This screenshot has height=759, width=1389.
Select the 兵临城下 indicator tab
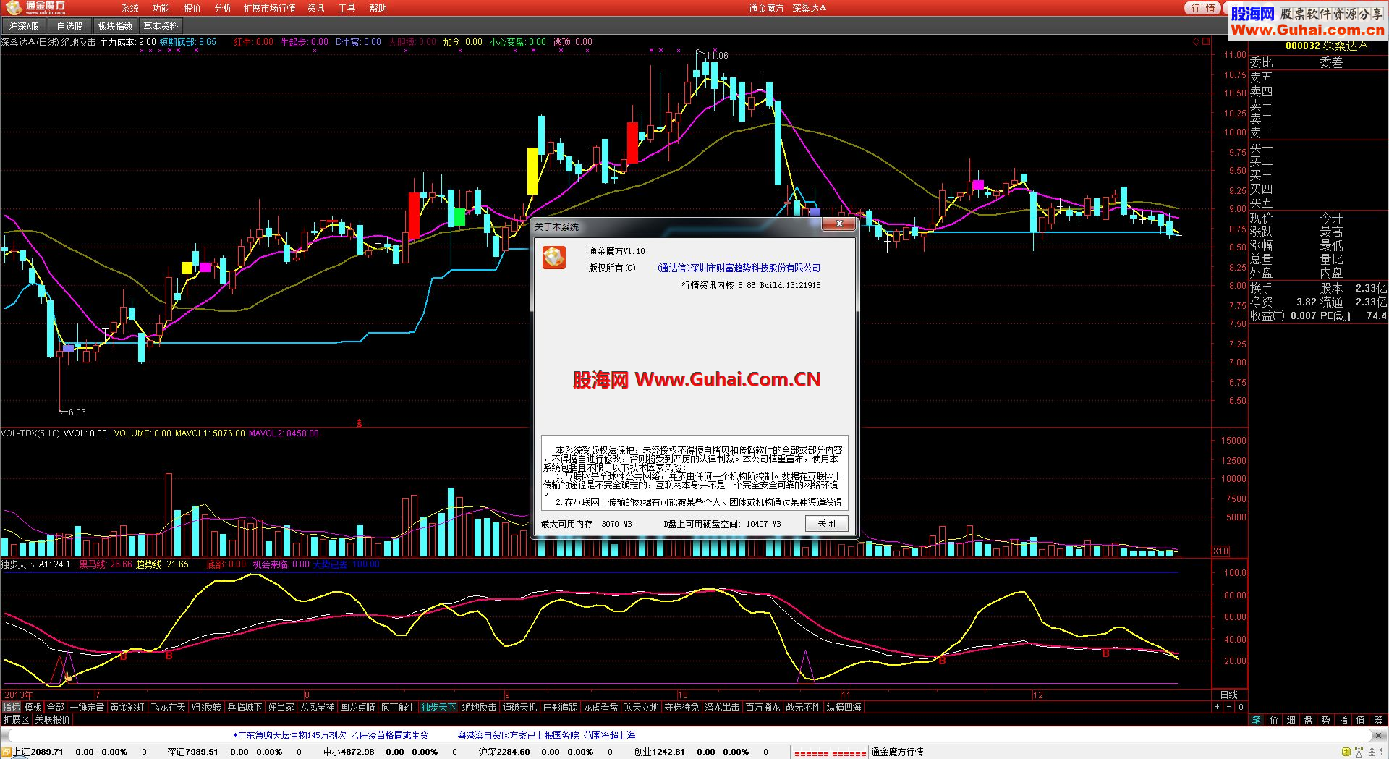coord(245,707)
